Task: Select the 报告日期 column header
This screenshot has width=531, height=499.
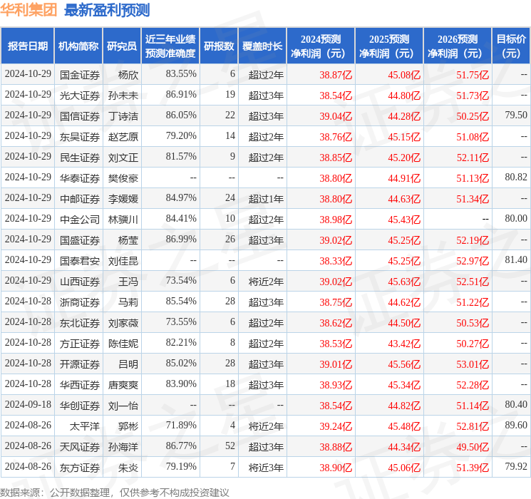Action: click(x=27, y=46)
